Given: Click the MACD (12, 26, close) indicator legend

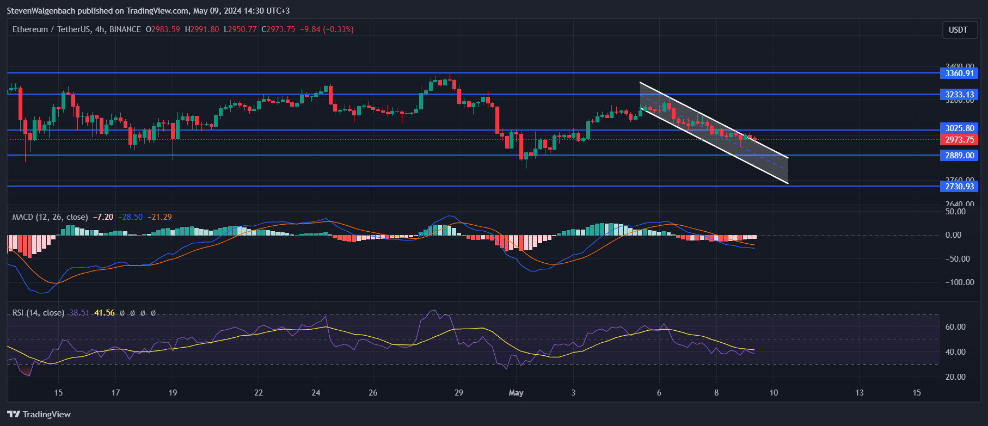Looking at the screenshot, I should click(x=50, y=217).
